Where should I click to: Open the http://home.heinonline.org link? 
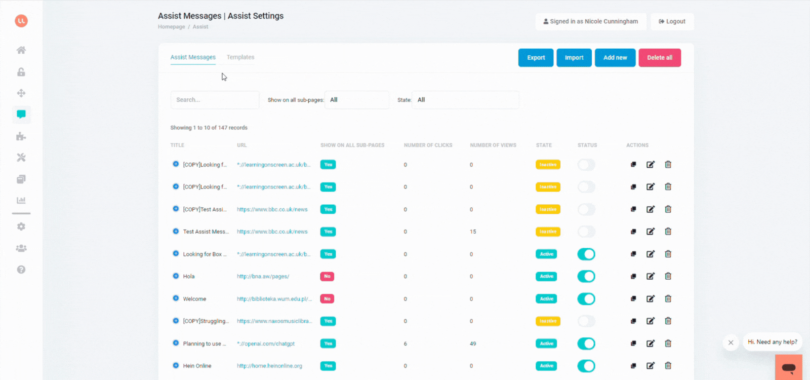tap(270, 366)
